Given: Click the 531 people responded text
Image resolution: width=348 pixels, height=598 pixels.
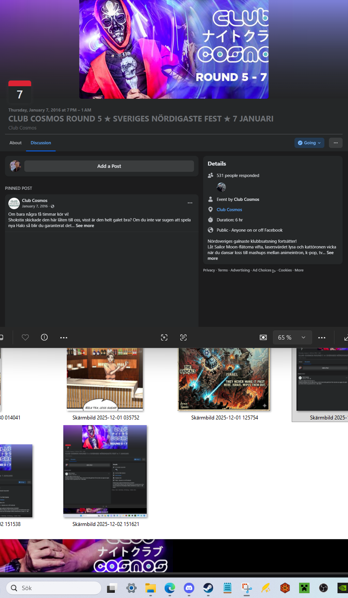Looking at the screenshot, I should [x=238, y=175].
